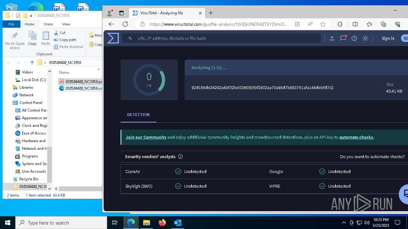Image resolution: width=408 pixels, height=229 pixels.
Task: Select 830504400_NC3958.xml file
Action: point(81,88)
